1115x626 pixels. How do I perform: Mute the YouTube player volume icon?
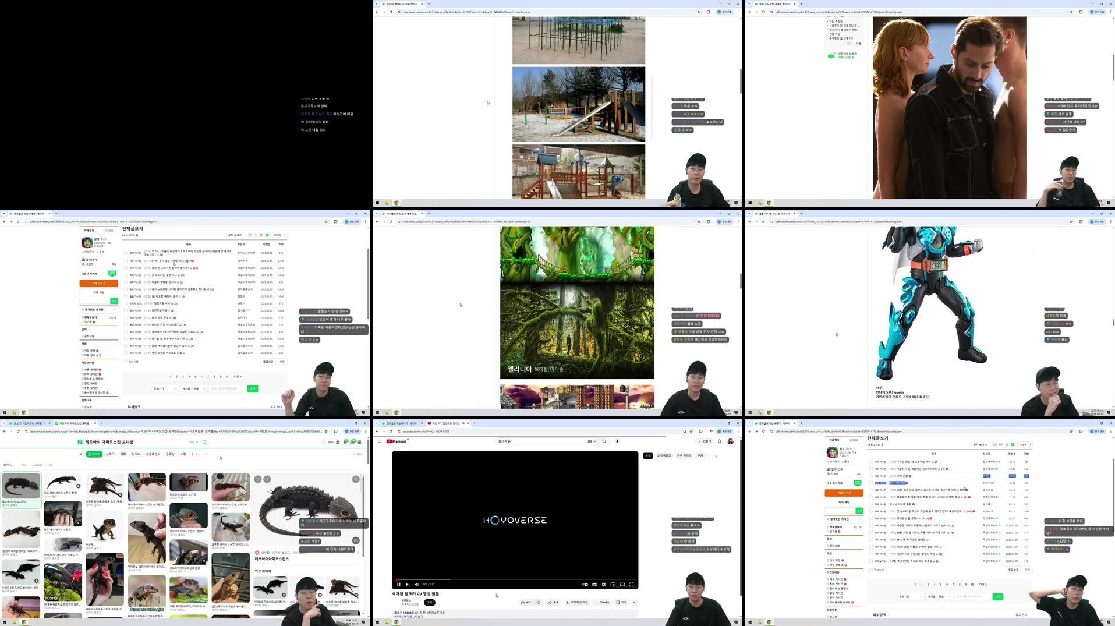pos(417,584)
